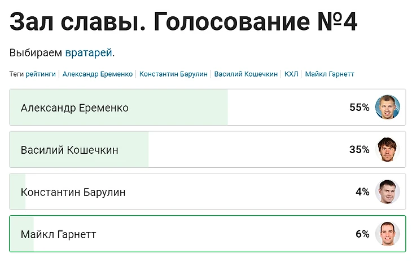Click Константин Барулин's avatar photo
This screenshot has width=412, height=263.
pyautogui.click(x=388, y=191)
